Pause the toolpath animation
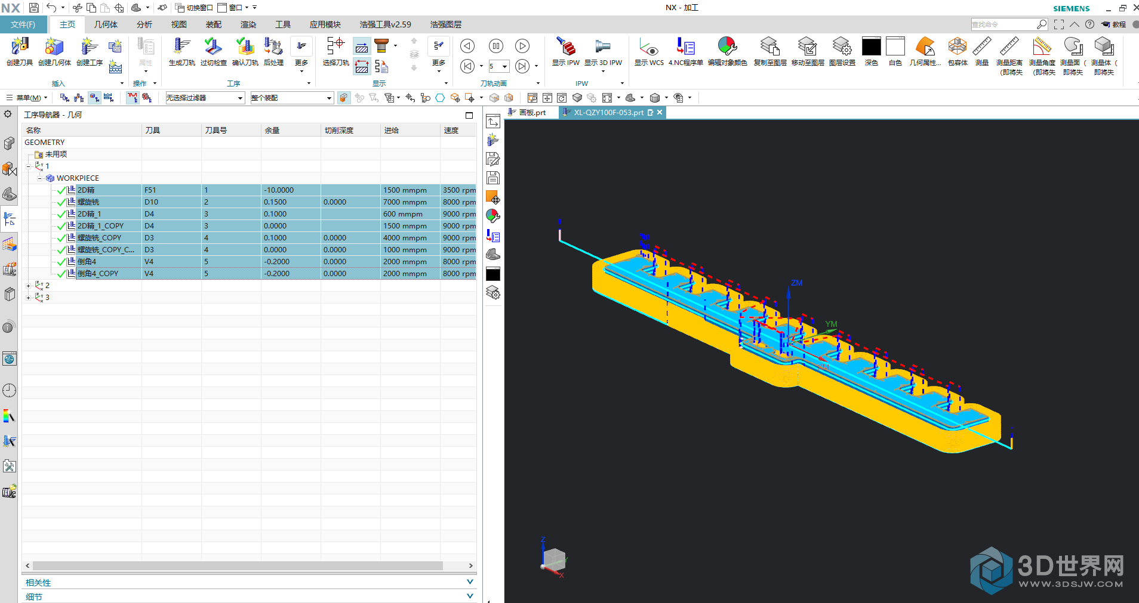This screenshot has width=1139, height=603. pos(495,46)
